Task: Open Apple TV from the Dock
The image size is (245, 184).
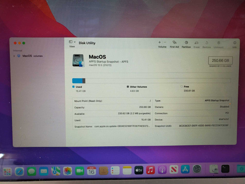Action: coord(139,170)
